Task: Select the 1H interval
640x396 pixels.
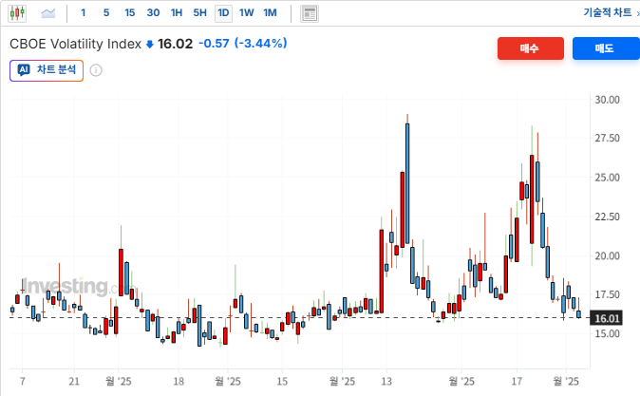Action: coord(177,13)
